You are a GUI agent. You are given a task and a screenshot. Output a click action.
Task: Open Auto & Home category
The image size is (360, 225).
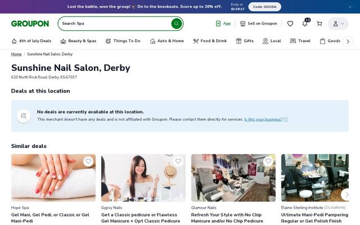click(x=167, y=41)
